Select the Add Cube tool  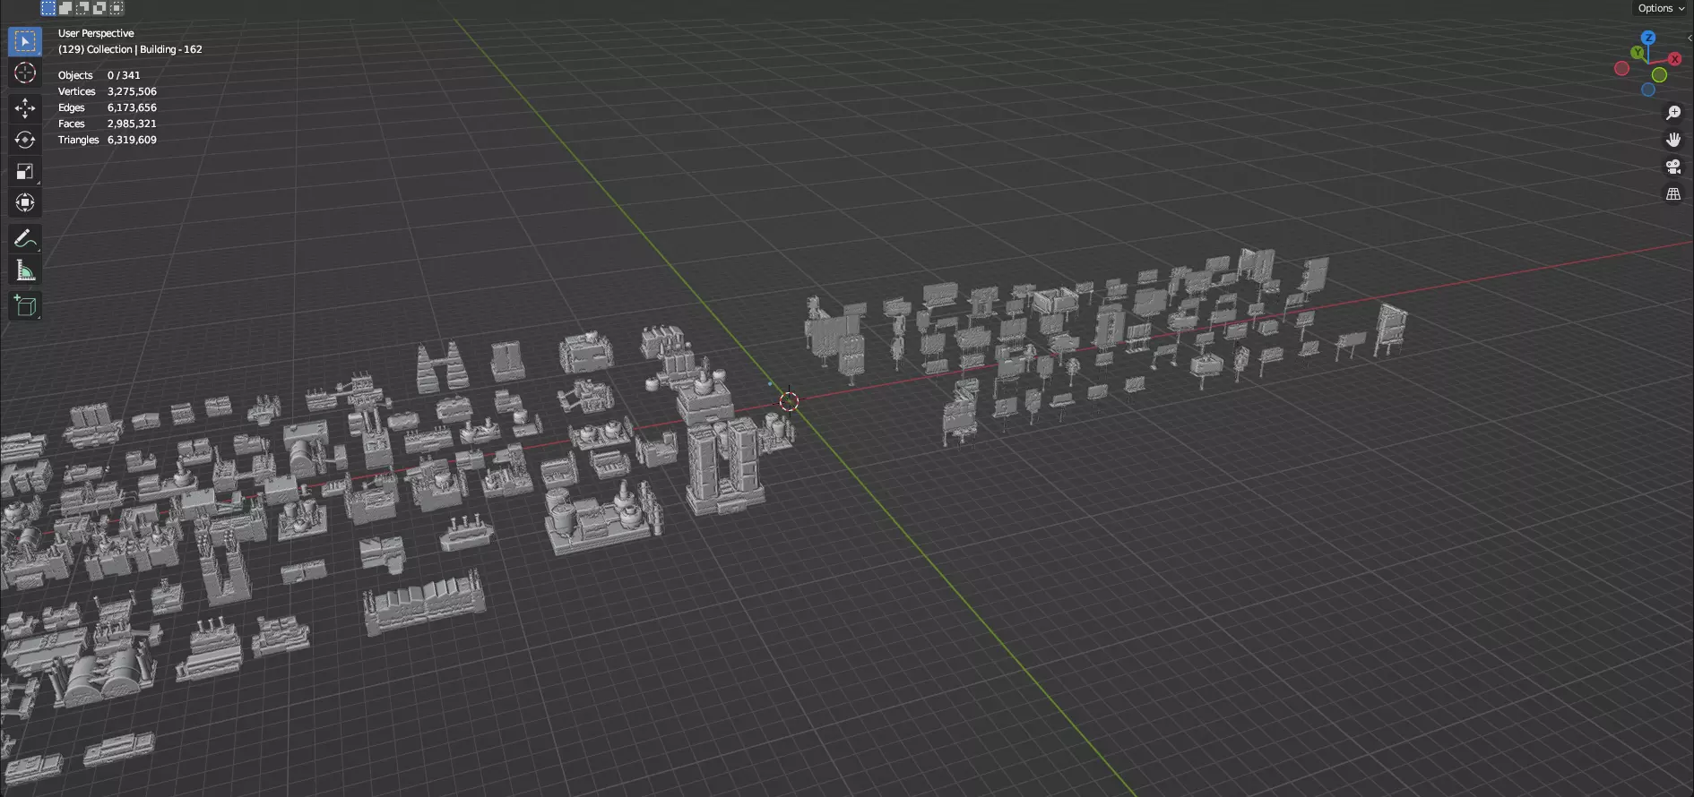click(x=25, y=306)
